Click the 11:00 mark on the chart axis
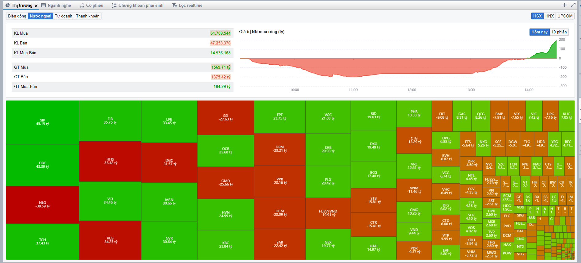 coord(353,90)
